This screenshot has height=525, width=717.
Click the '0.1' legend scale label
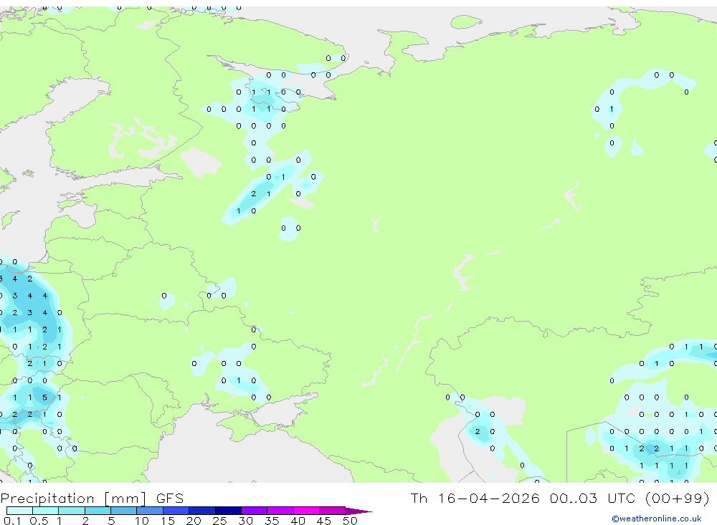coord(12,521)
